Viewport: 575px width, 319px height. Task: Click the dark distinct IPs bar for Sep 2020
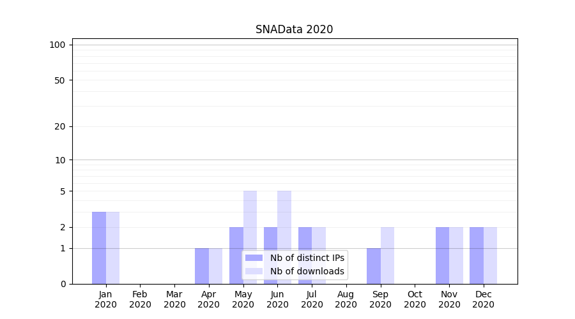pos(374,266)
